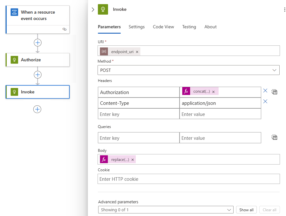Open the About tab
The image size is (286, 216).
click(x=210, y=27)
